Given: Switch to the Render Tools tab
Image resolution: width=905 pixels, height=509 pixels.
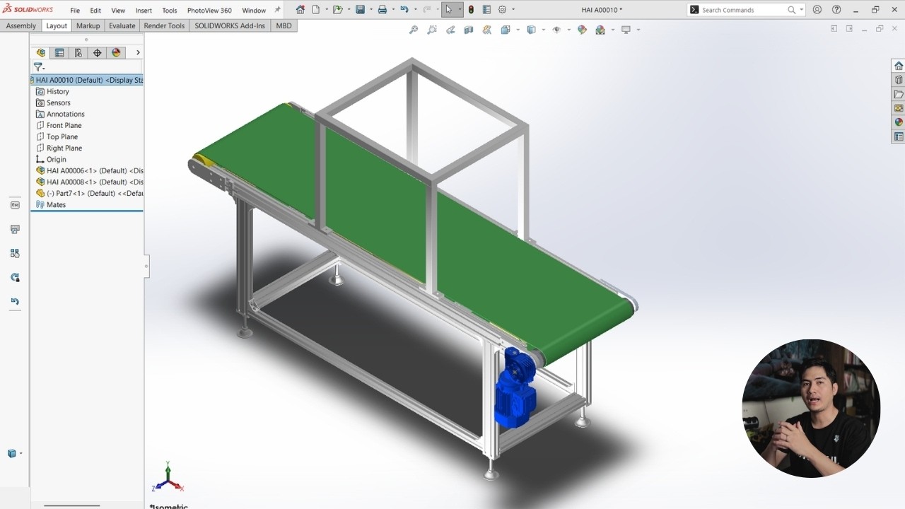Looking at the screenshot, I should (x=164, y=25).
